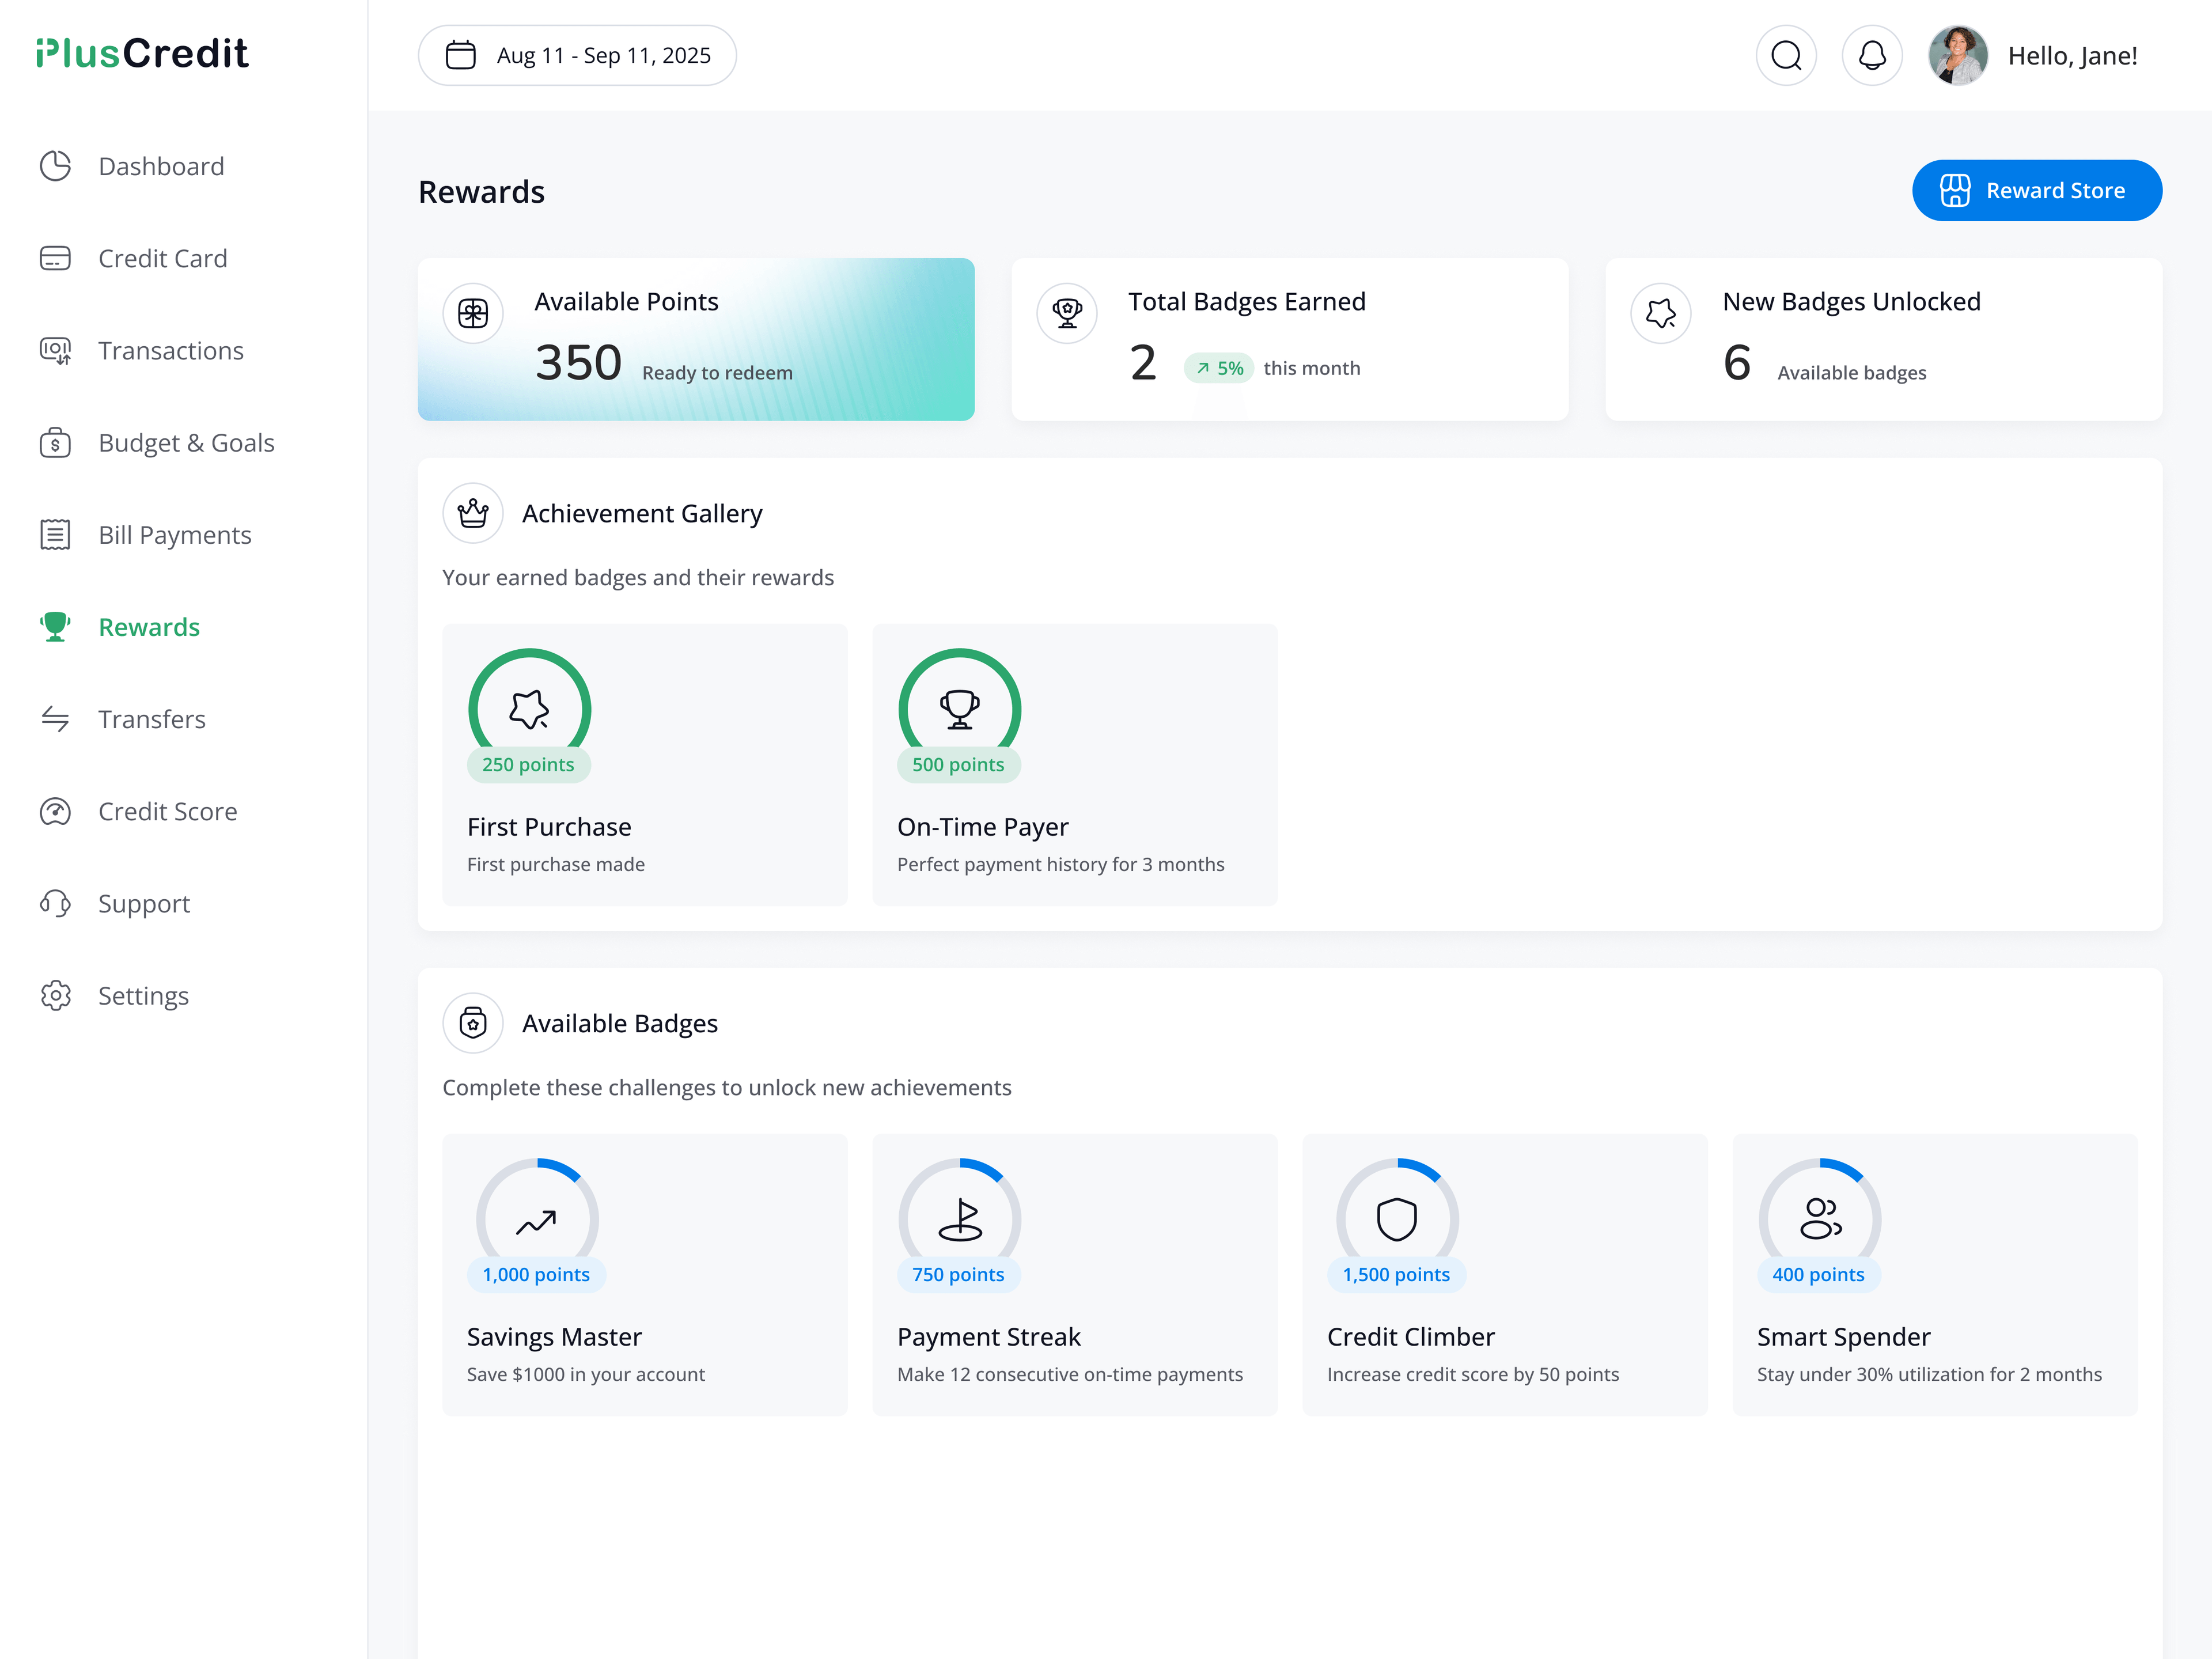Click the calendar icon in date selector
The height and width of the screenshot is (1659, 2212).
pyautogui.click(x=460, y=55)
